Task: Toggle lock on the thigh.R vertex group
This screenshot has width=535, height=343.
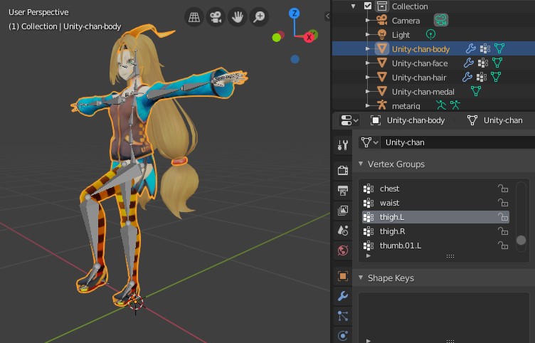Action: point(503,231)
